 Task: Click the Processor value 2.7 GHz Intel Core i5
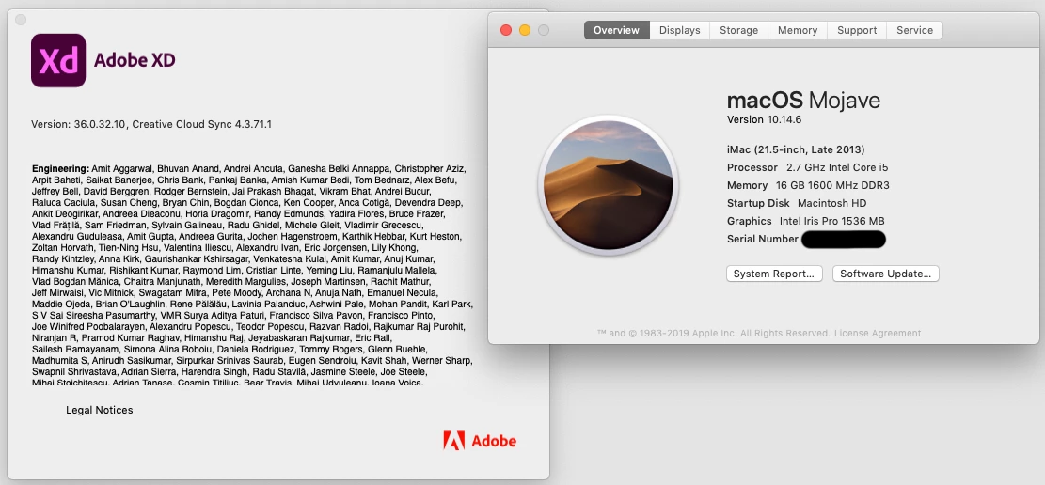click(x=837, y=167)
